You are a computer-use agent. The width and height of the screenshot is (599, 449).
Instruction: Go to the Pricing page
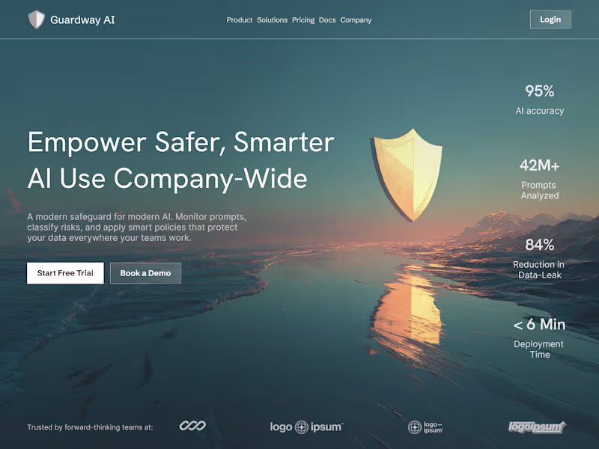pyautogui.click(x=303, y=20)
